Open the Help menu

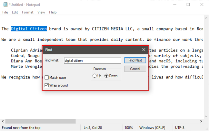(x=53, y=12)
